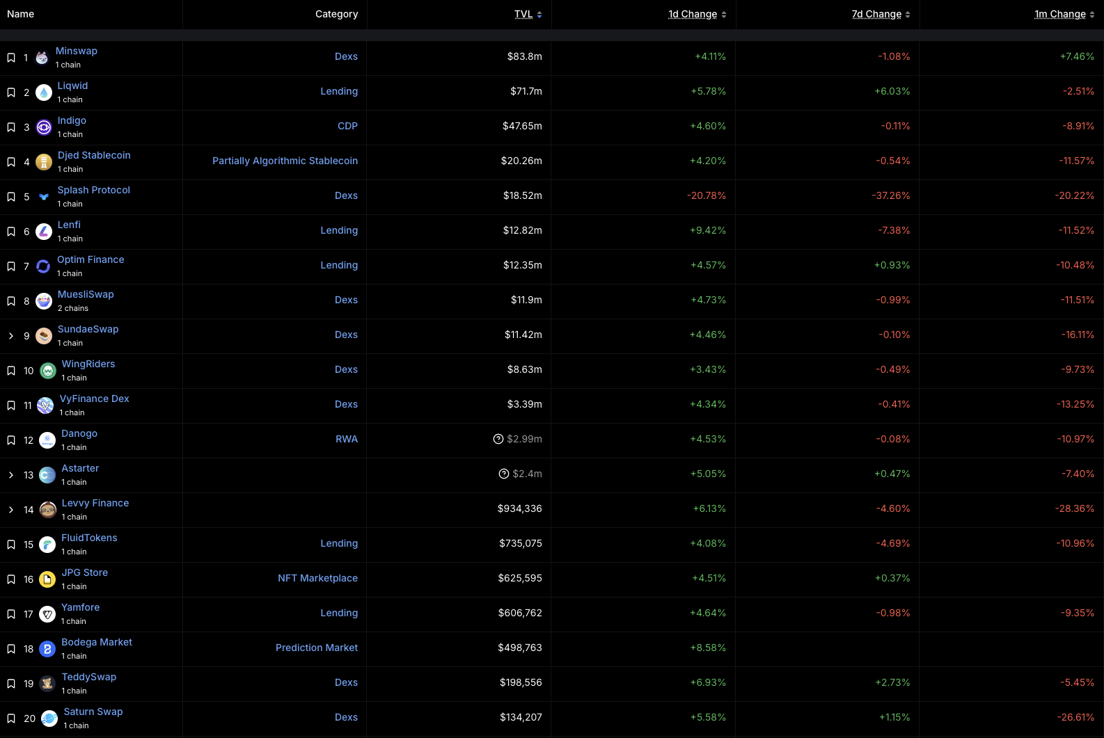Image resolution: width=1104 pixels, height=738 pixels.
Task: Open the Partially Algorithmic Stablecoin category link
Action: (x=285, y=161)
